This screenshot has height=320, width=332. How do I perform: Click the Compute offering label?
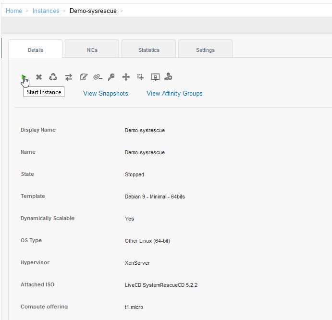(x=44, y=307)
